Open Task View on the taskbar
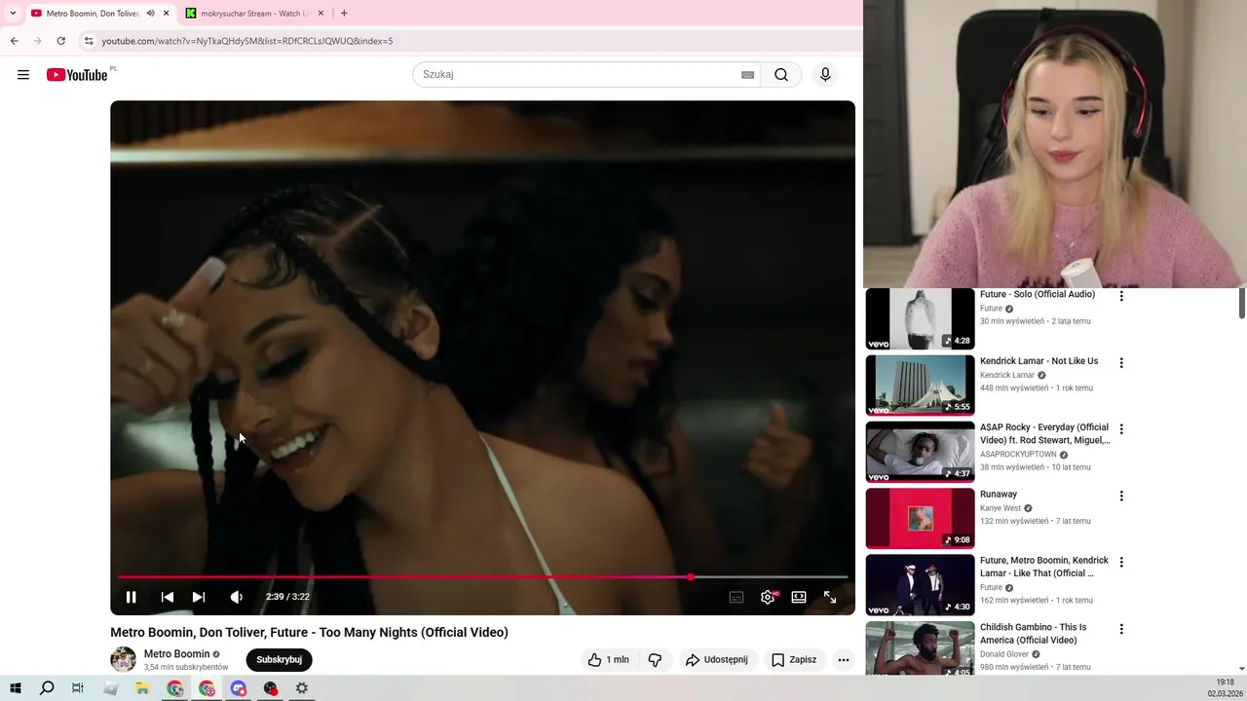 click(x=78, y=688)
